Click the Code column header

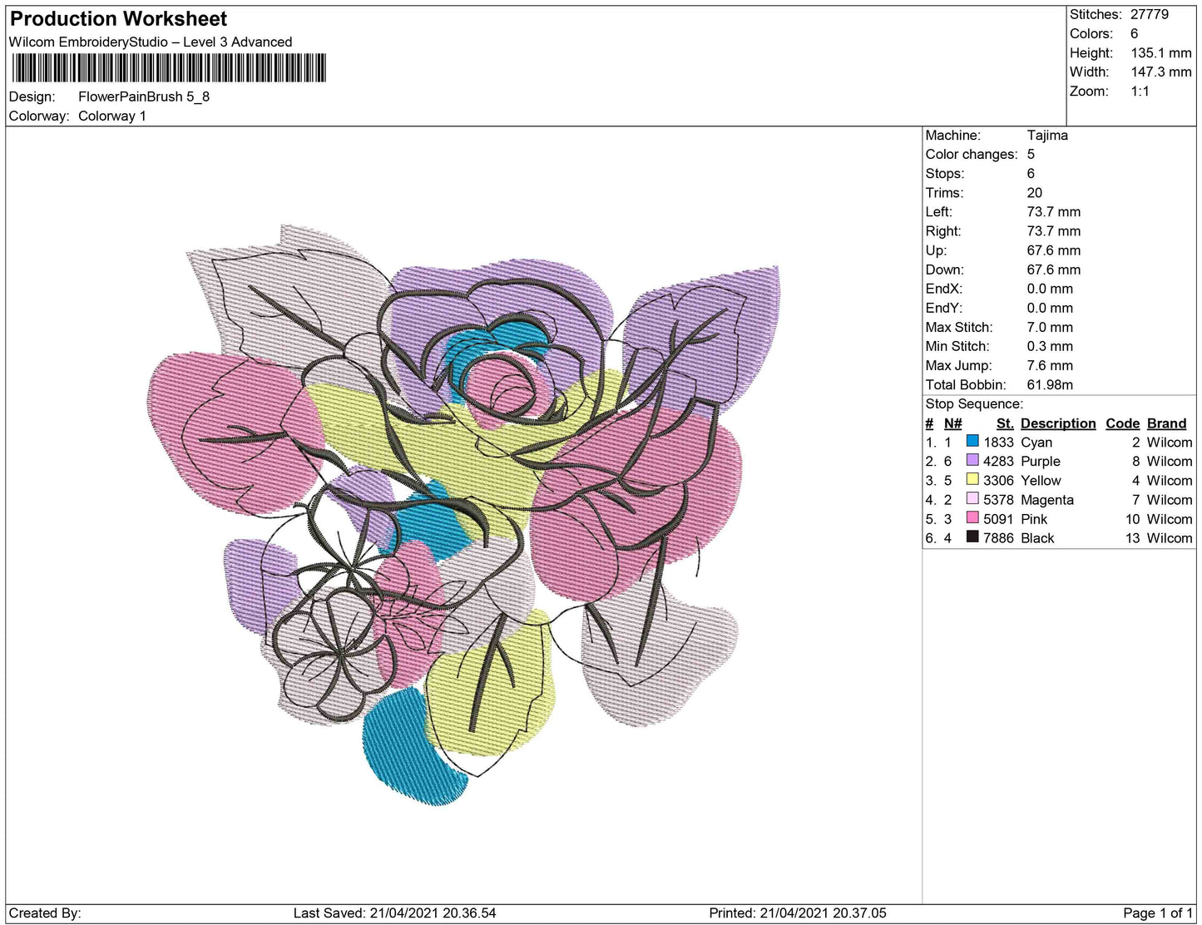point(1122,423)
